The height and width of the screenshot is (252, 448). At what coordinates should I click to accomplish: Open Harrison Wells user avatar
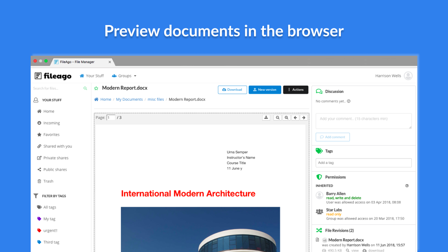[408, 76]
